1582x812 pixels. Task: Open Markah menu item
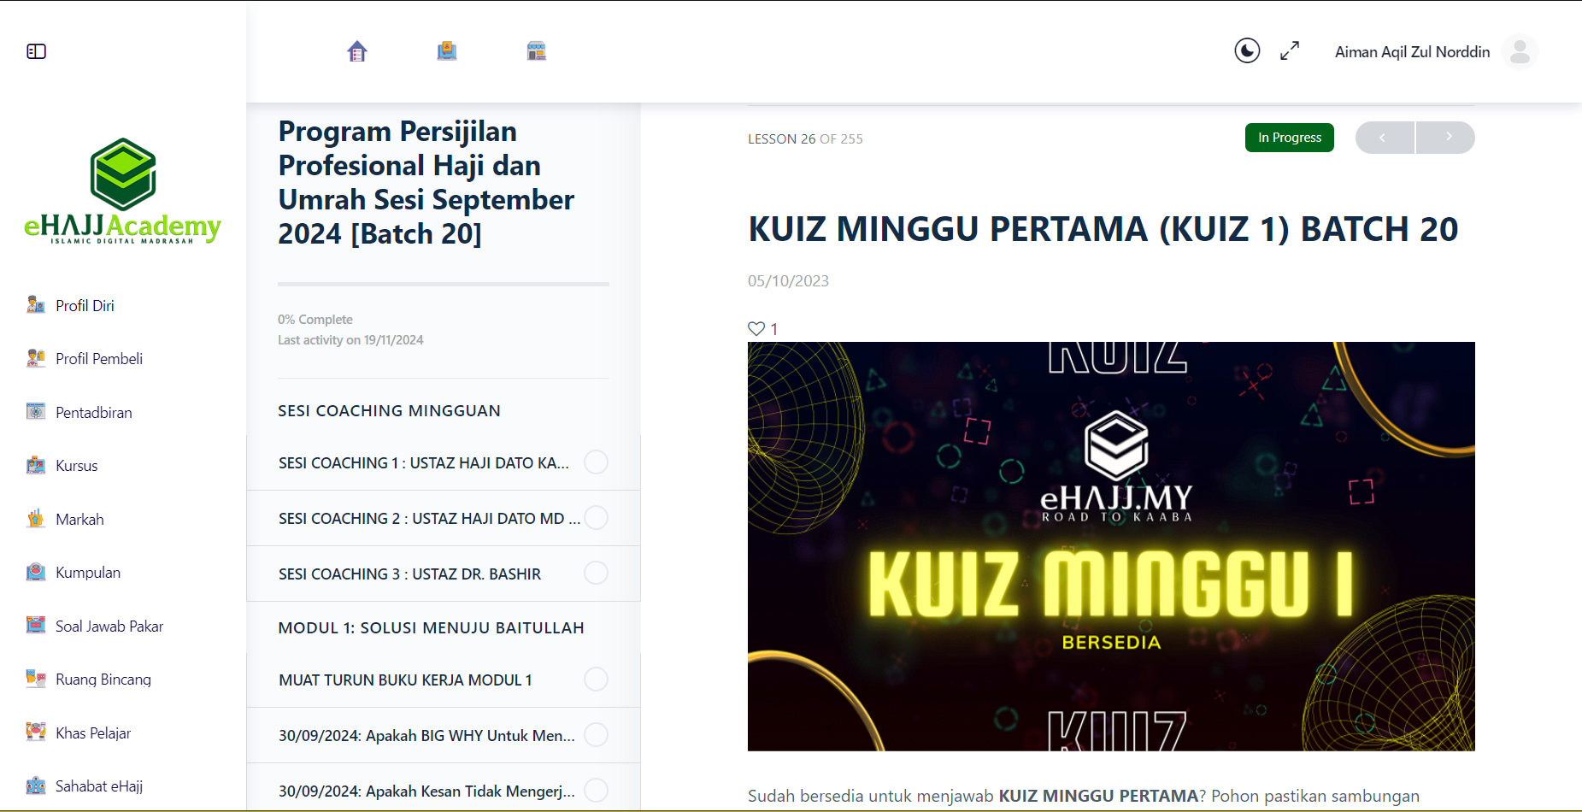click(x=79, y=519)
